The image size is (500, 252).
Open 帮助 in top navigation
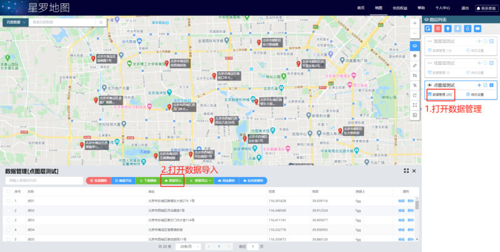421,8
